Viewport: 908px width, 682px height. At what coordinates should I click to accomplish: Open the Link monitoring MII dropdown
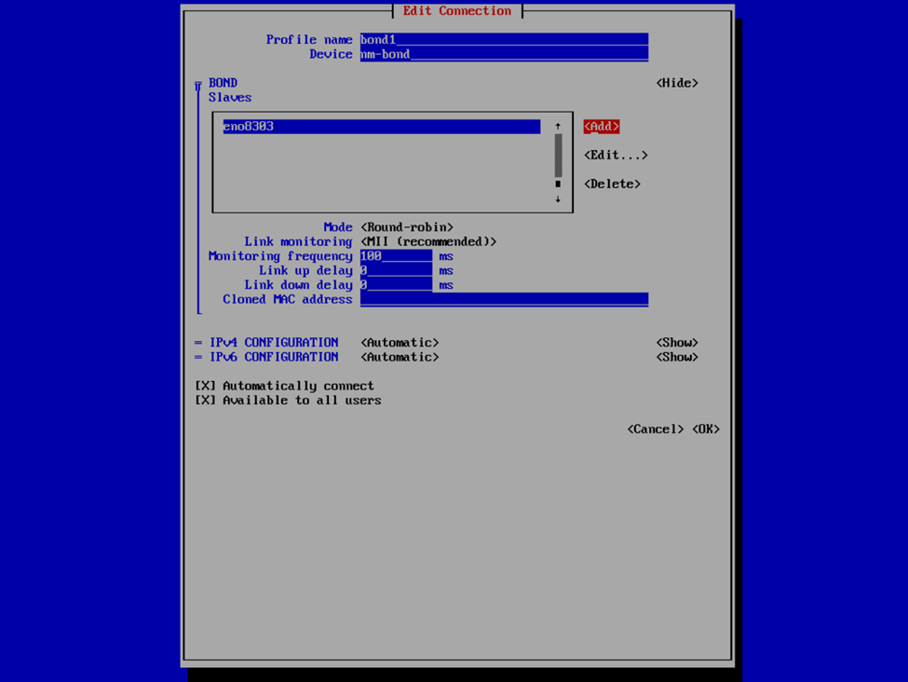tap(428, 242)
